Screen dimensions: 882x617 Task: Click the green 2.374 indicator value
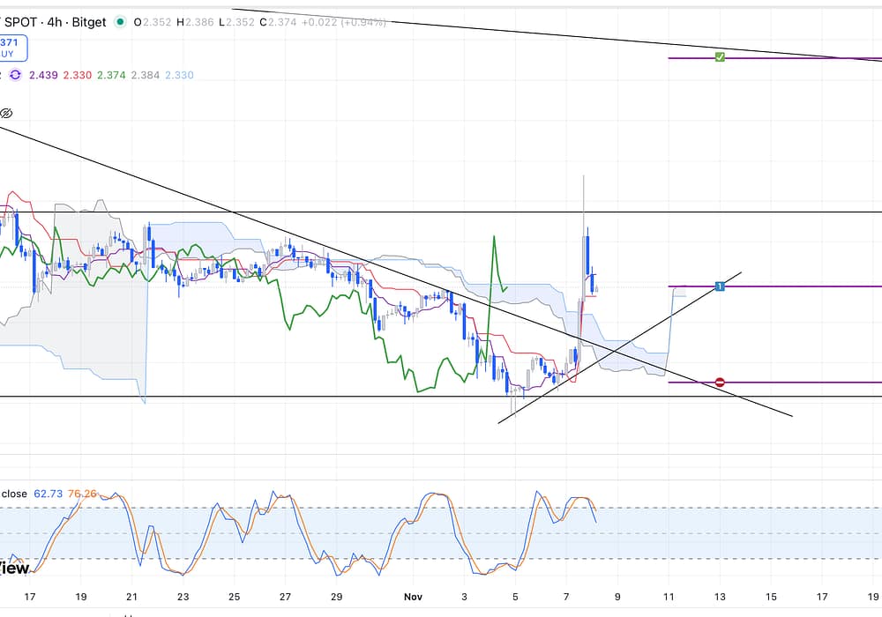(111, 75)
